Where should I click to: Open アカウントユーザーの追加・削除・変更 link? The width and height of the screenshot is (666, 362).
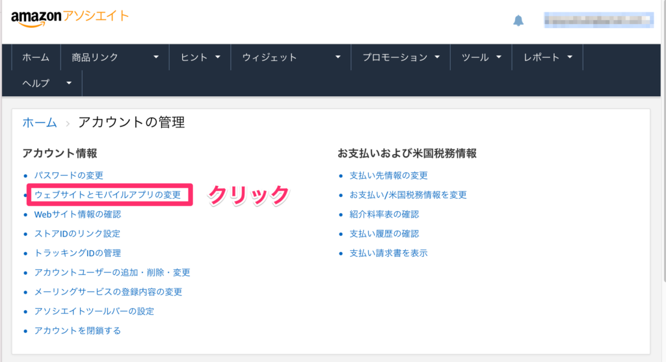point(112,272)
